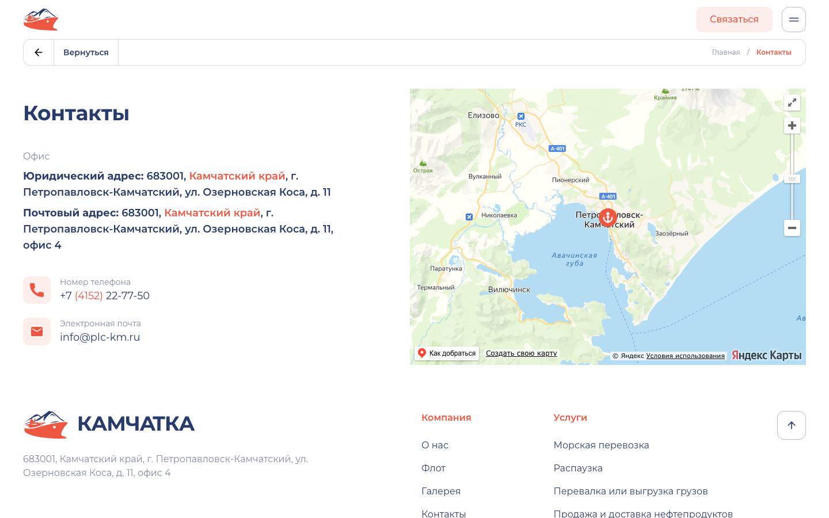Click the back arrow icon
Image resolution: width=829 pixels, height=518 pixels.
[39, 52]
